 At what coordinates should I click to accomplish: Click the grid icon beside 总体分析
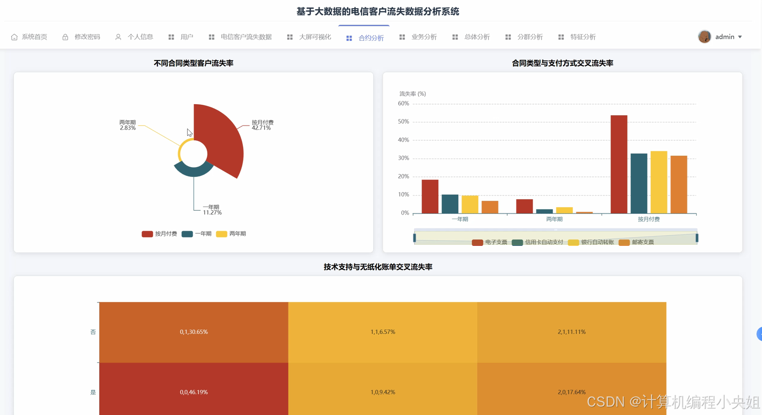455,37
